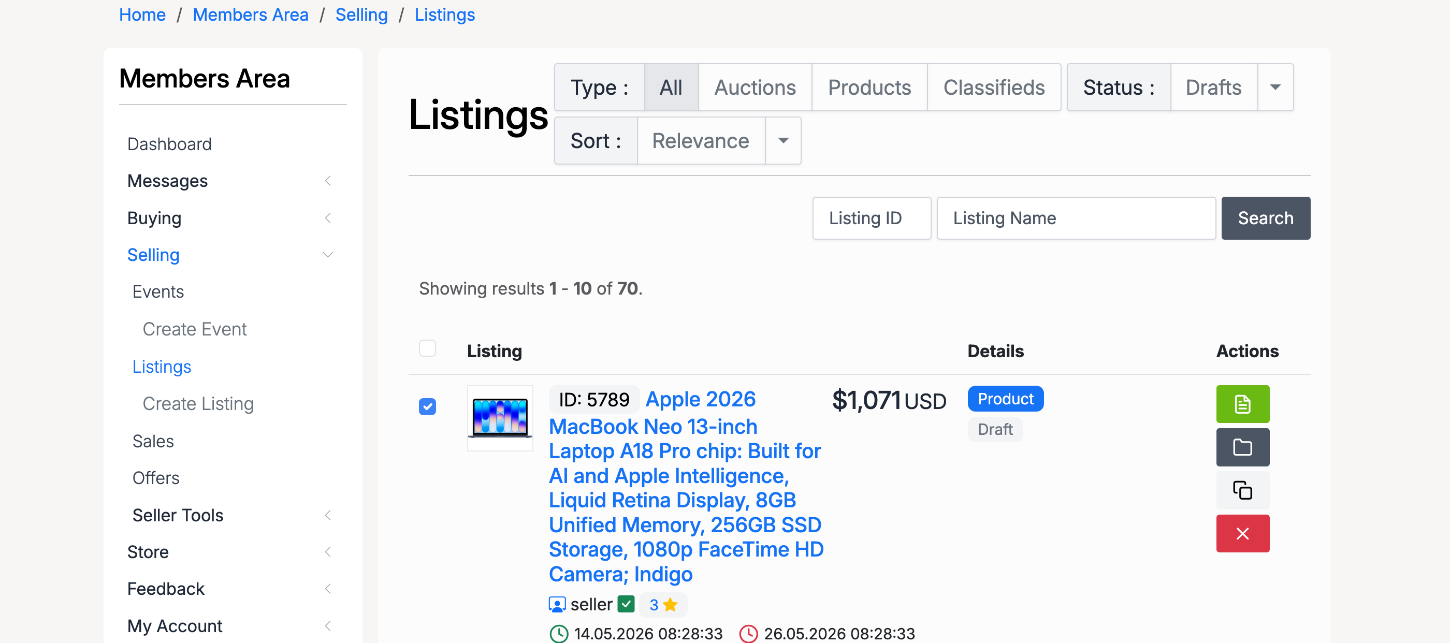Filter listings by Auctions
This screenshot has width=1450, height=643.
click(x=755, y=87)
